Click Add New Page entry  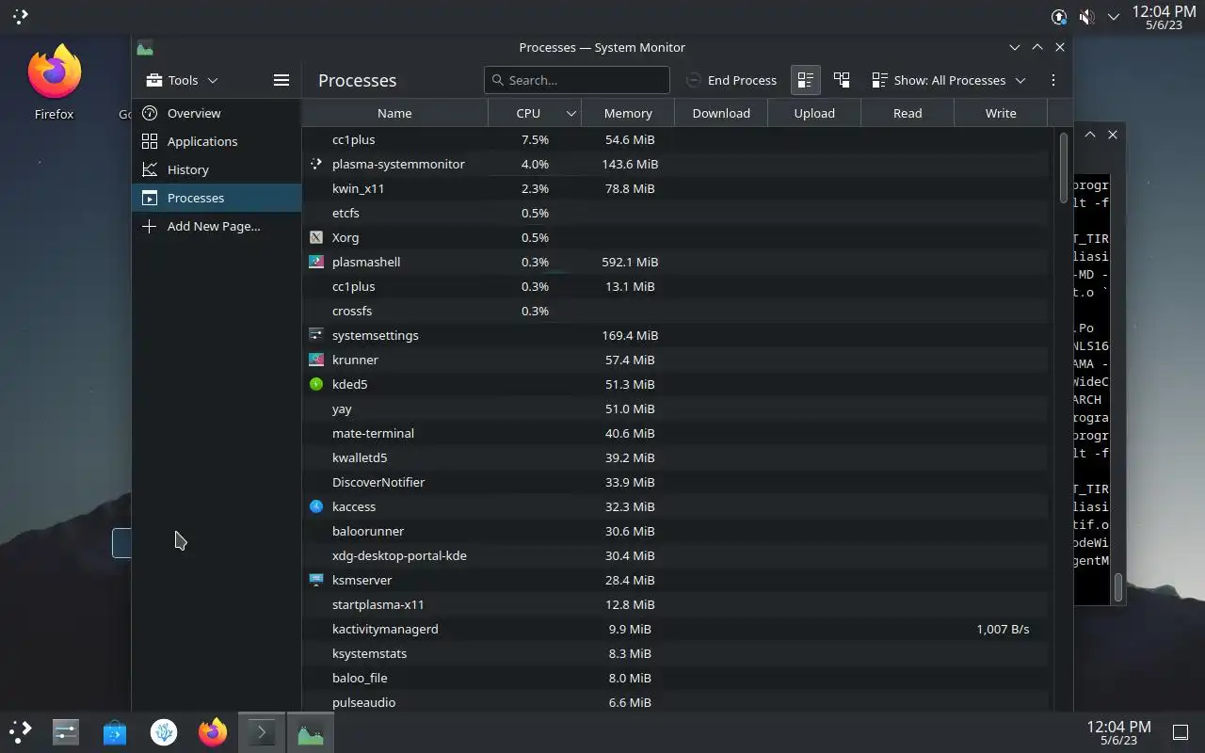[217, 226]
